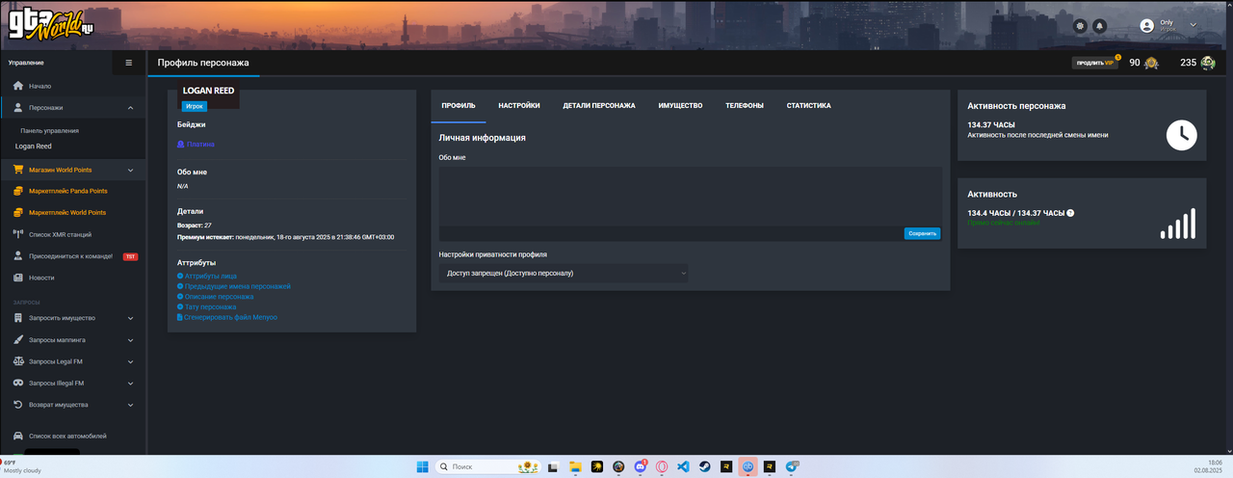1233x478 pixels.
Task: Open the settings gear in the header
Action: pyautogui.click(x=1080, y=25)
